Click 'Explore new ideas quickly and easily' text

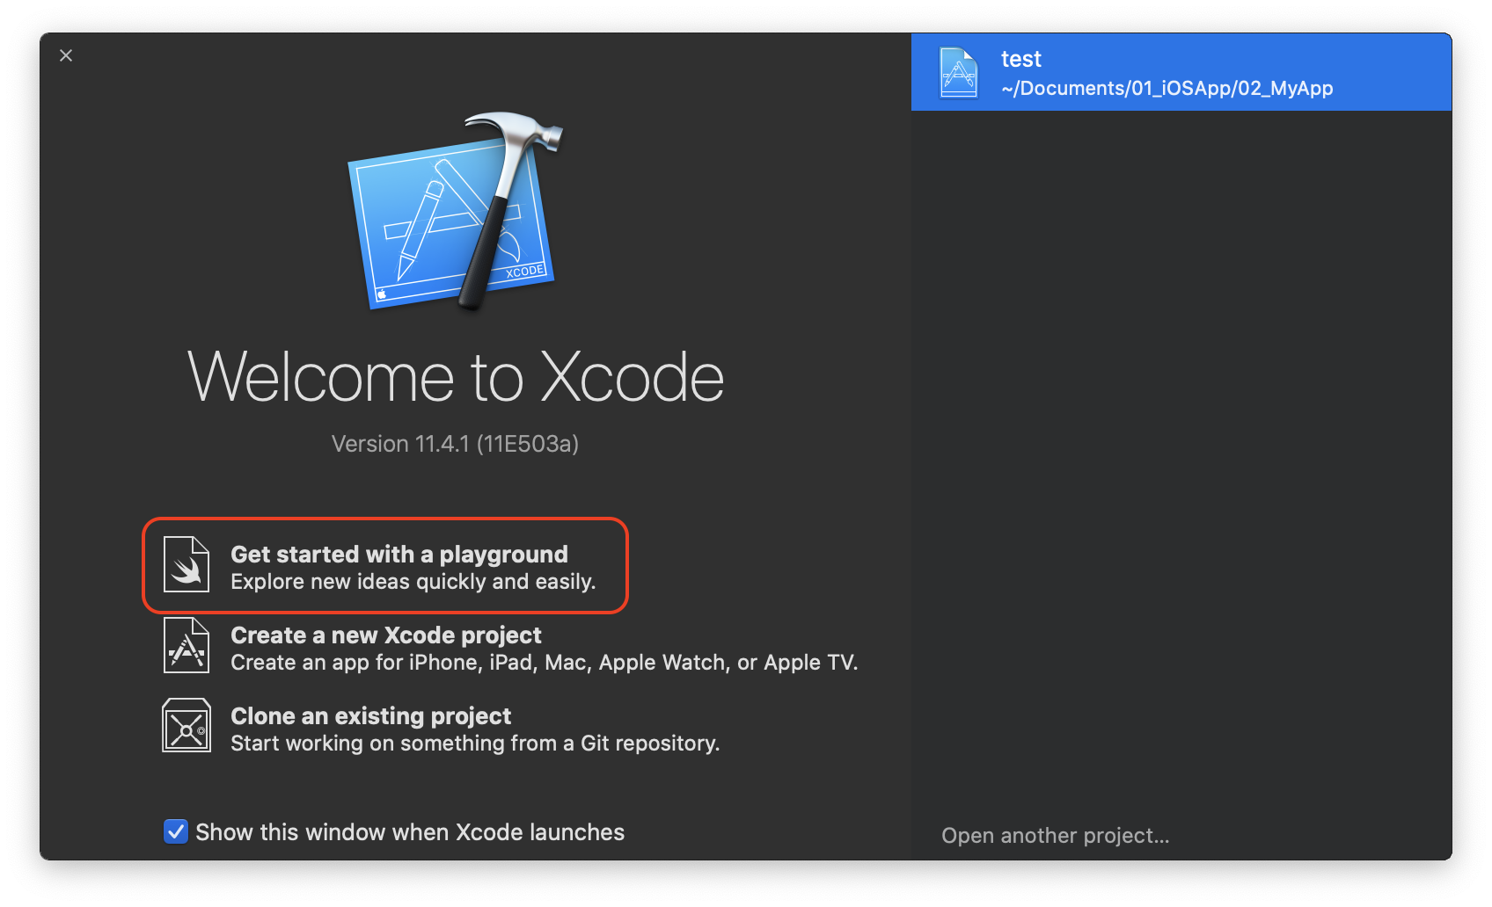[x=413, y=582]
